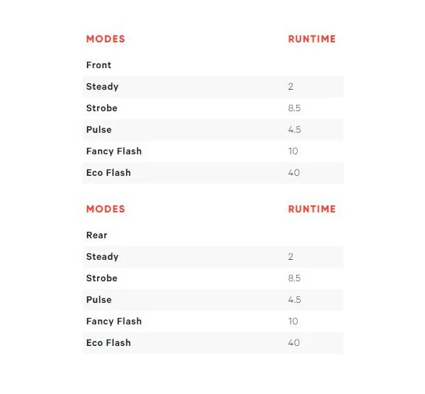Select the Front row label
425x394 pixels.
pos(99,65)
